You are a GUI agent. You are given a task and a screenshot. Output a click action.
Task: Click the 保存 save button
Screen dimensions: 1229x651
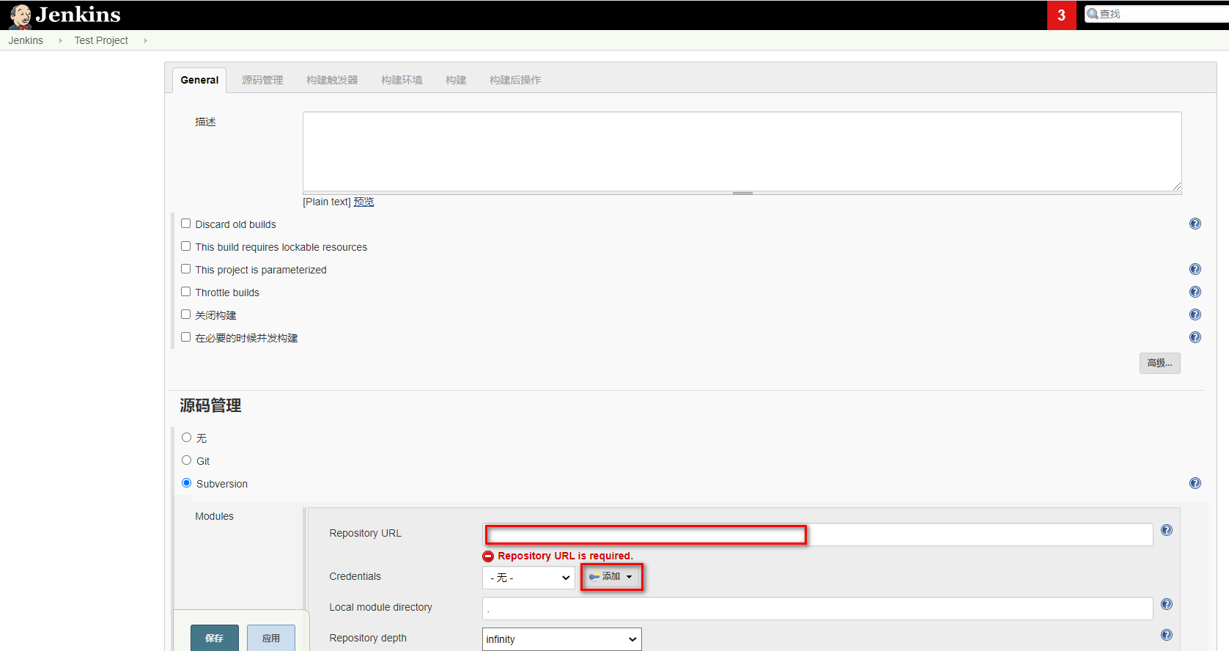[215, 638]
